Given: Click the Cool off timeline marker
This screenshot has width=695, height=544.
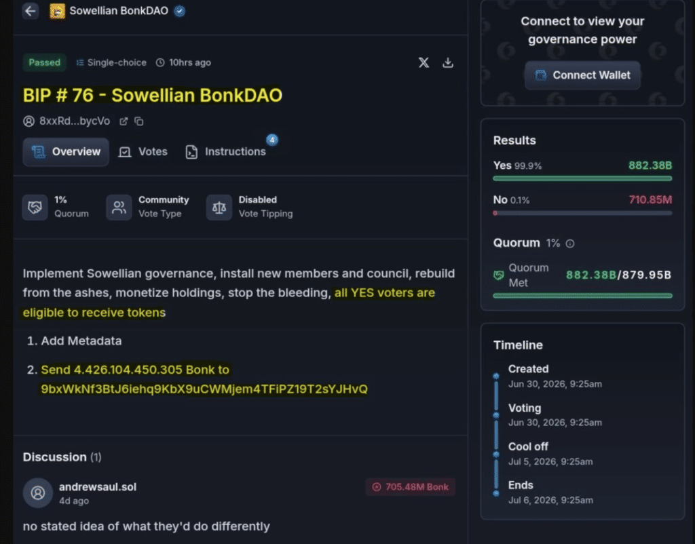Looking at the screenshot, I should 496,454.
